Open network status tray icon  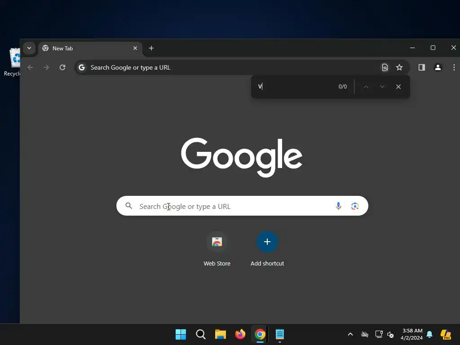coord(379,334)
